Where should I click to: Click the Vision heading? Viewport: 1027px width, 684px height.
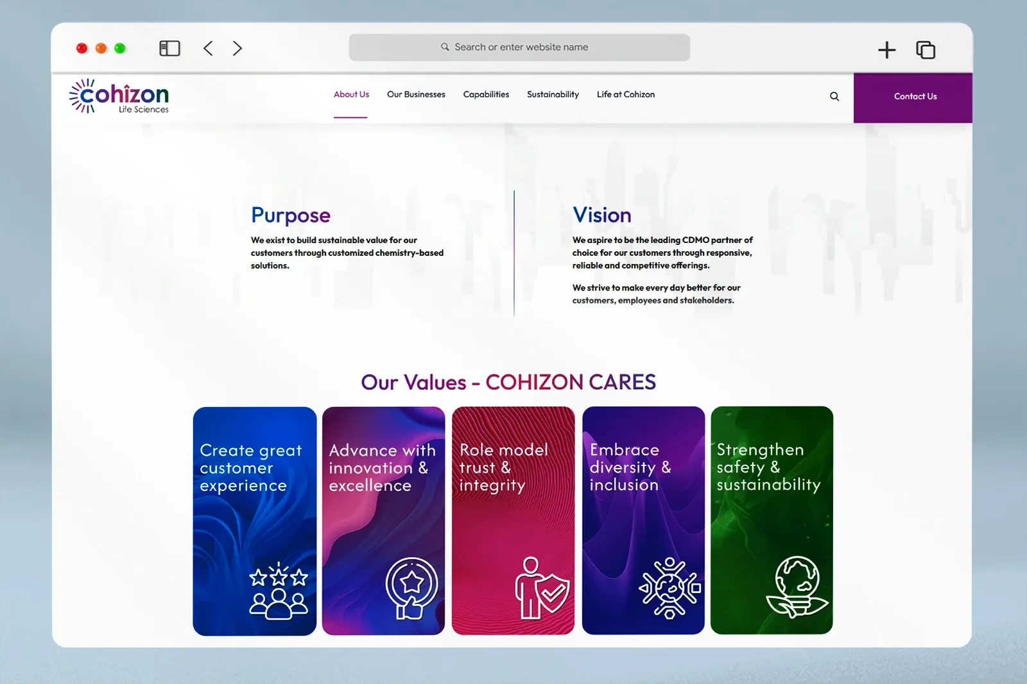click(x=602, y=215)
